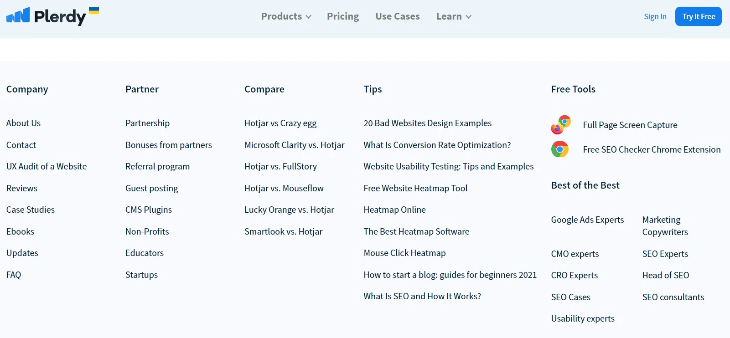Open the Case Studies link
730x338 pixels.
click(31, 210)
